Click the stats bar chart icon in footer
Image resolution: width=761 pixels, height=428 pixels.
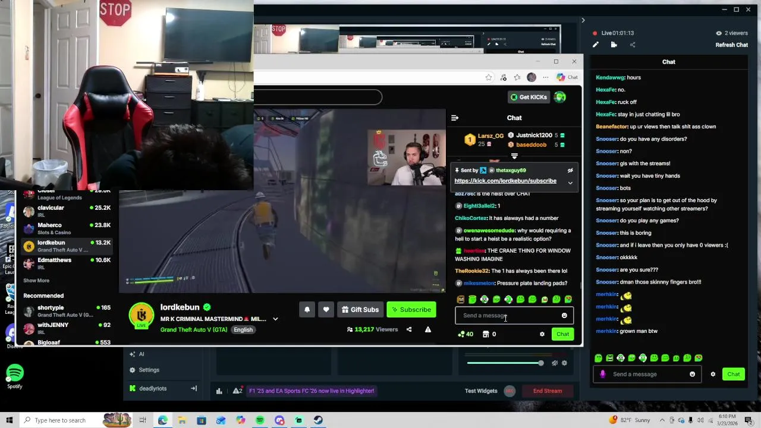pyautogui.click(x=219, y=391)
